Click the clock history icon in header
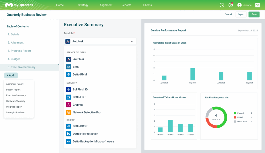 (x=222, y=5)
